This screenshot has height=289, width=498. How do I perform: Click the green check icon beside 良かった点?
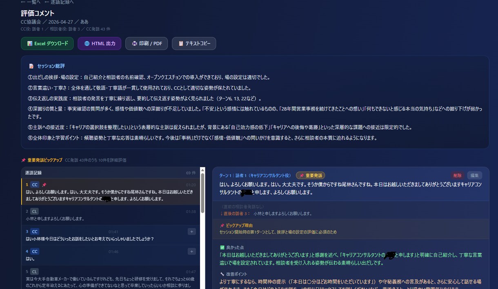click(222, 247)
